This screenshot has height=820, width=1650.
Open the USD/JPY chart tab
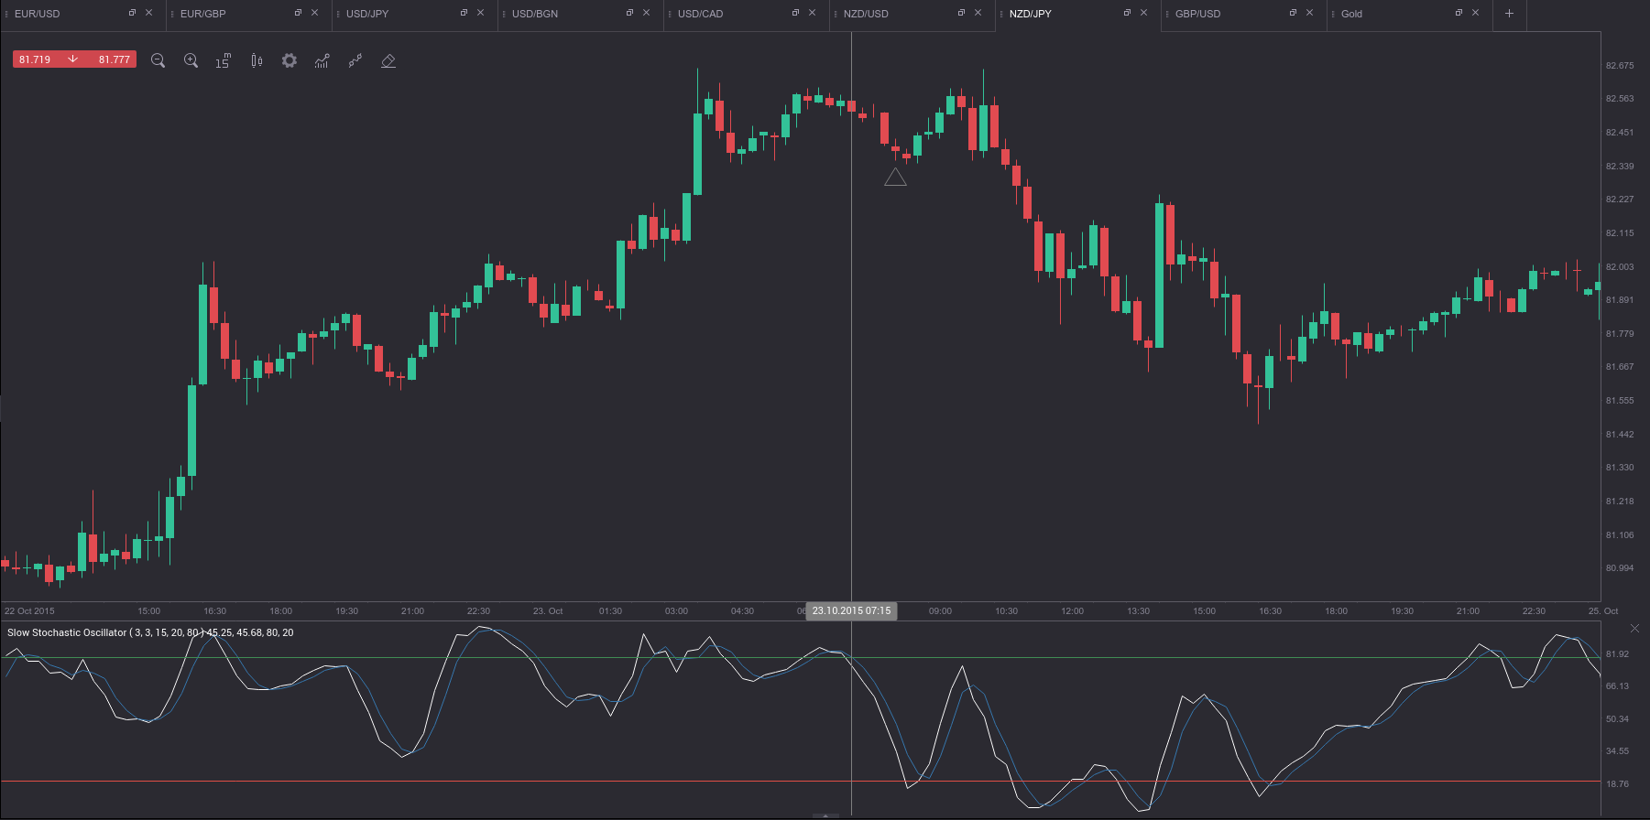tap(367, 14)
